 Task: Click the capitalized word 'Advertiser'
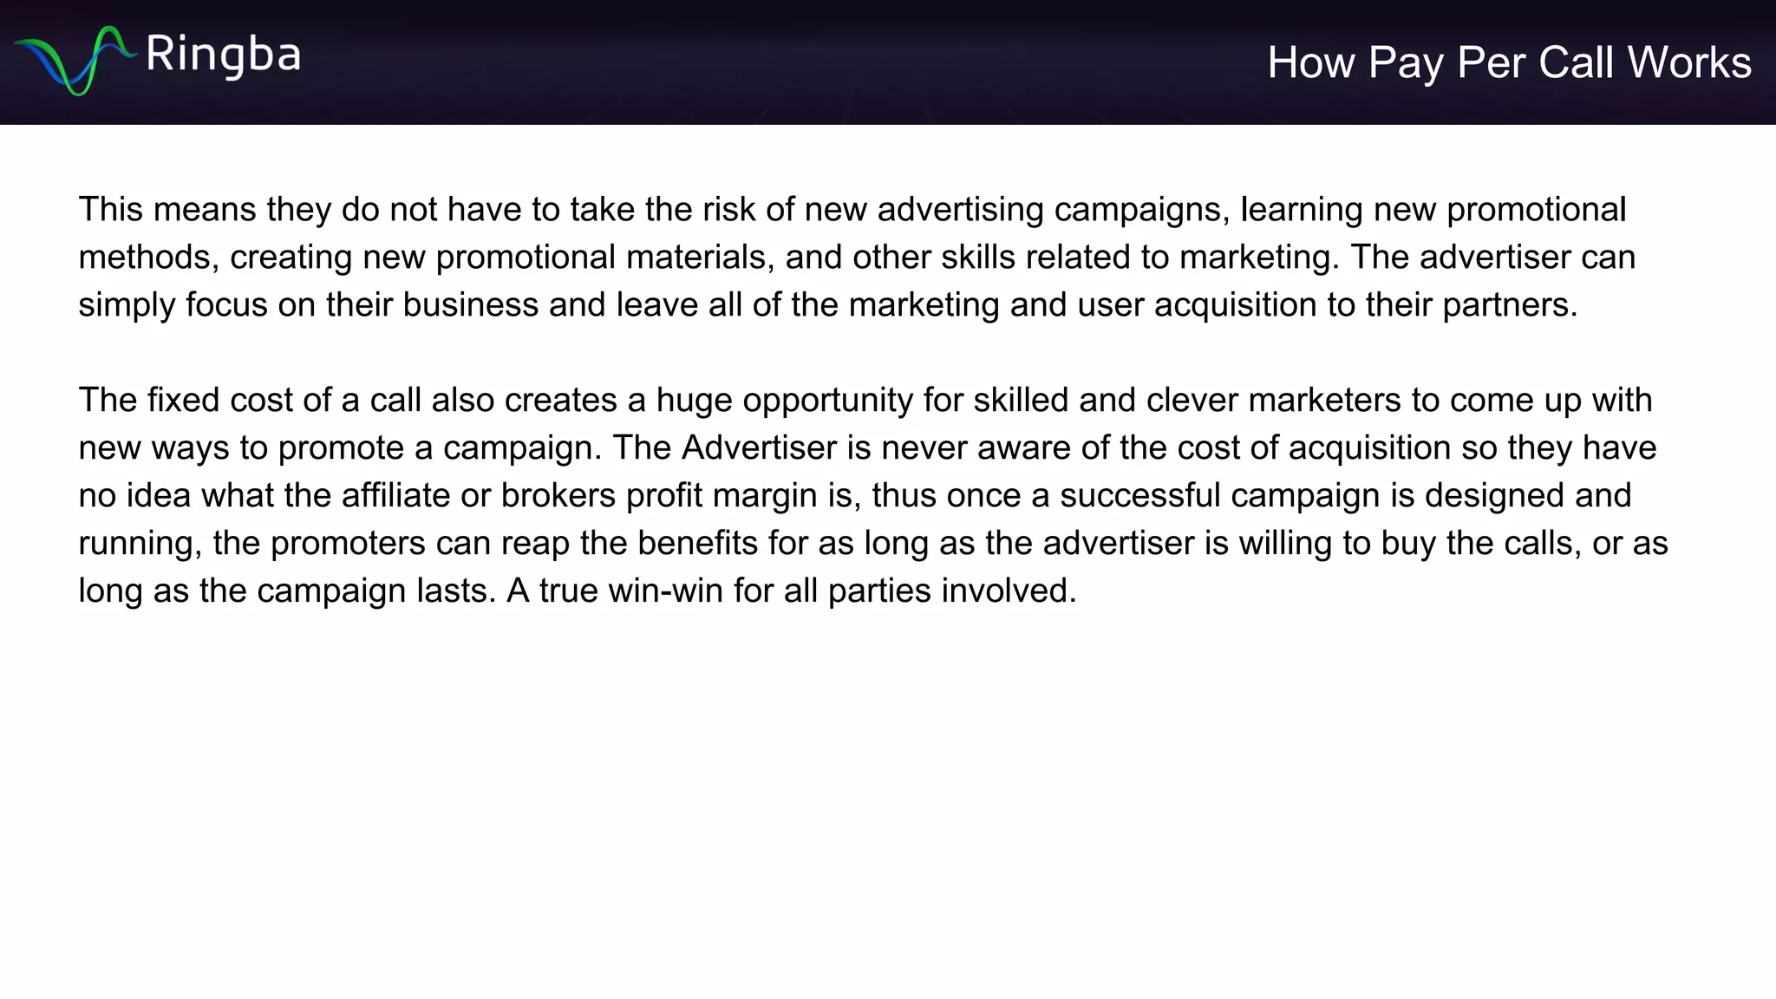tap(759, 448)
